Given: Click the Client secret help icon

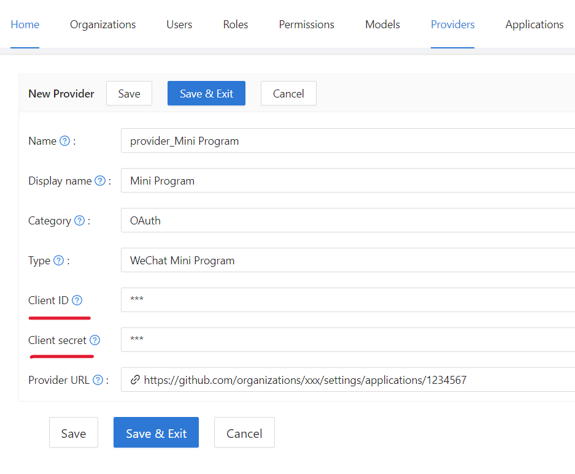Looking at the screenshot, I should [95, 340].
